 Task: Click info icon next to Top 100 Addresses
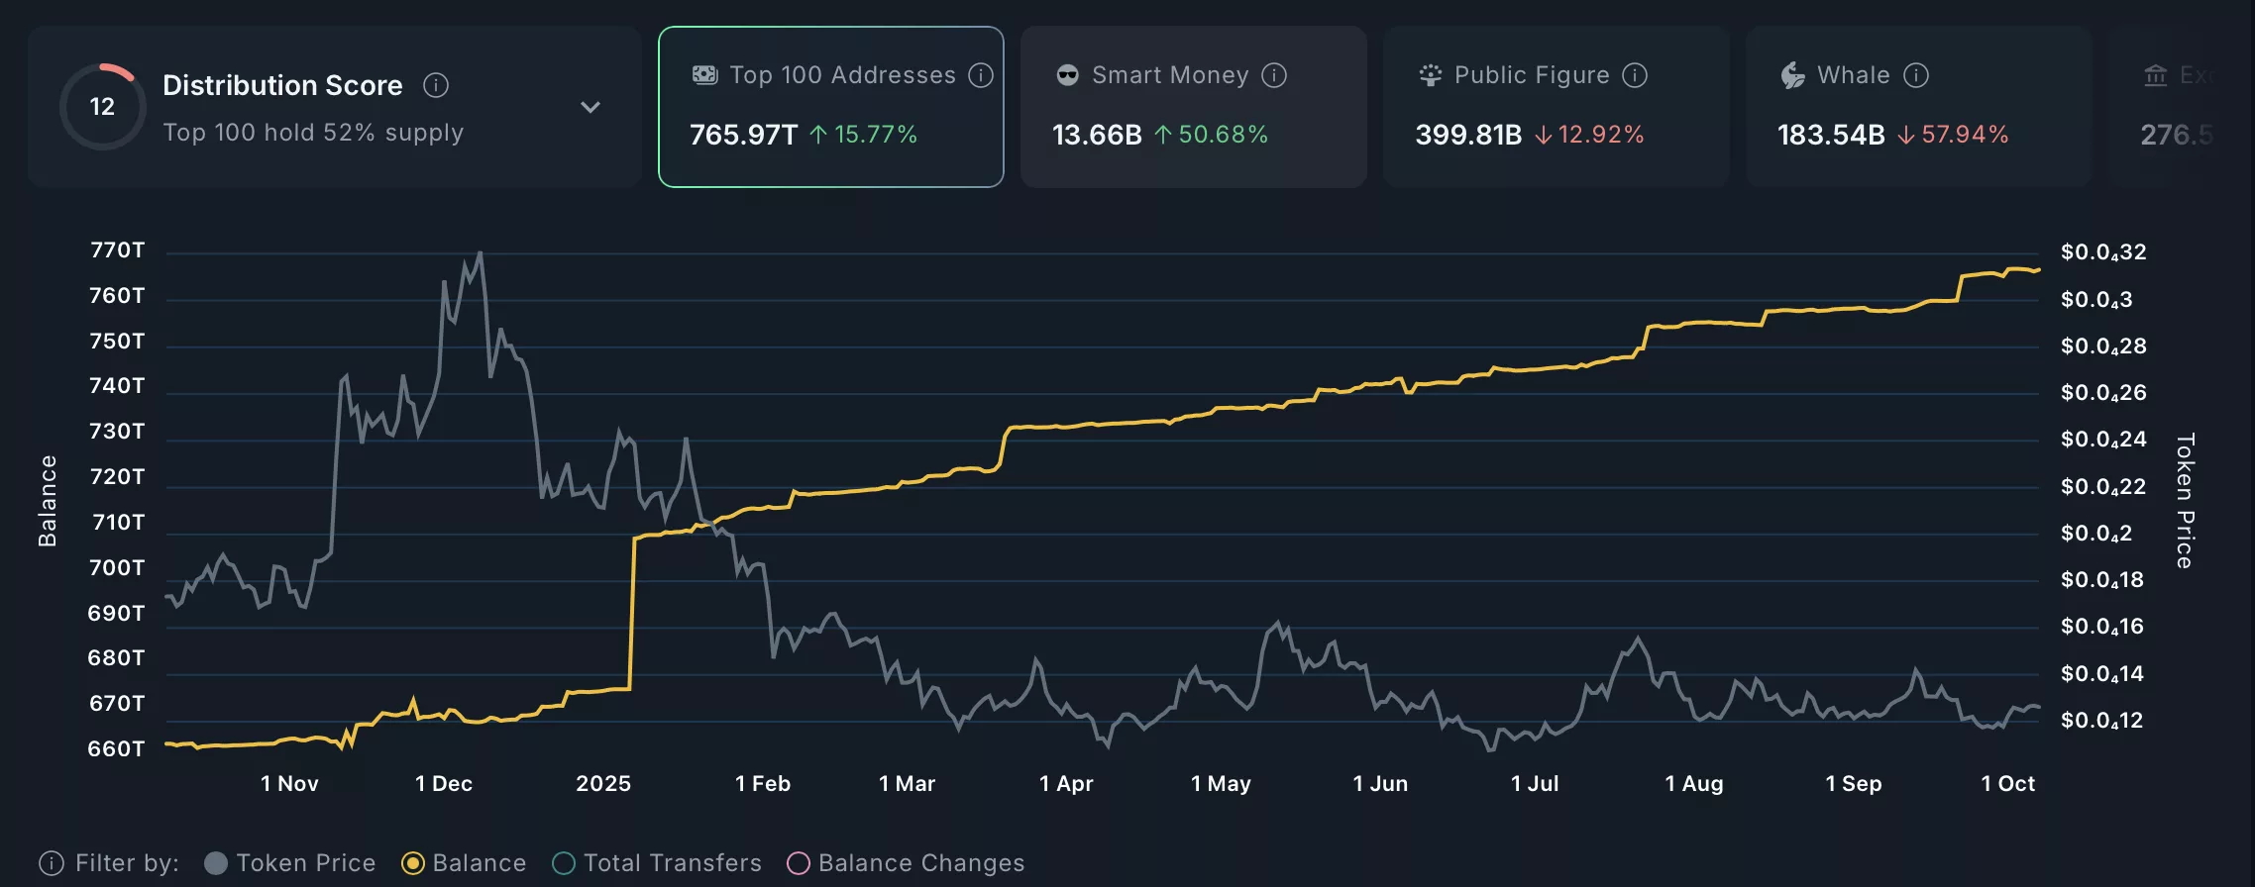[x=981, y=75]
